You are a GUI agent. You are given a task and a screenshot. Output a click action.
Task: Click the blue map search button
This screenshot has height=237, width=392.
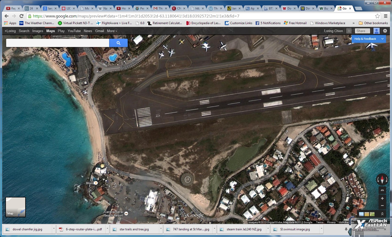click(118, 43)
